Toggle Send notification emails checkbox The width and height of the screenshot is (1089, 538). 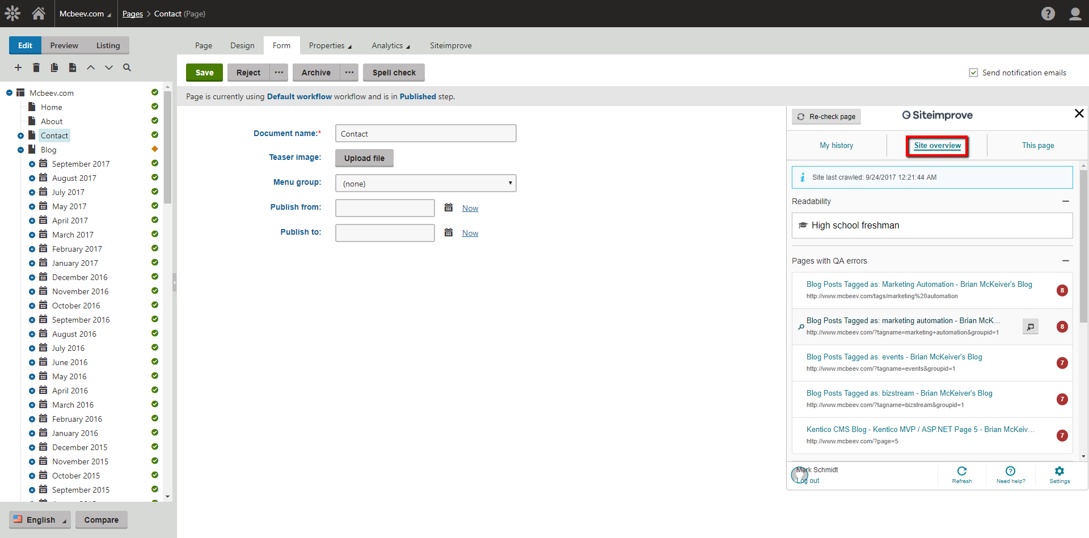pos(973,73)
